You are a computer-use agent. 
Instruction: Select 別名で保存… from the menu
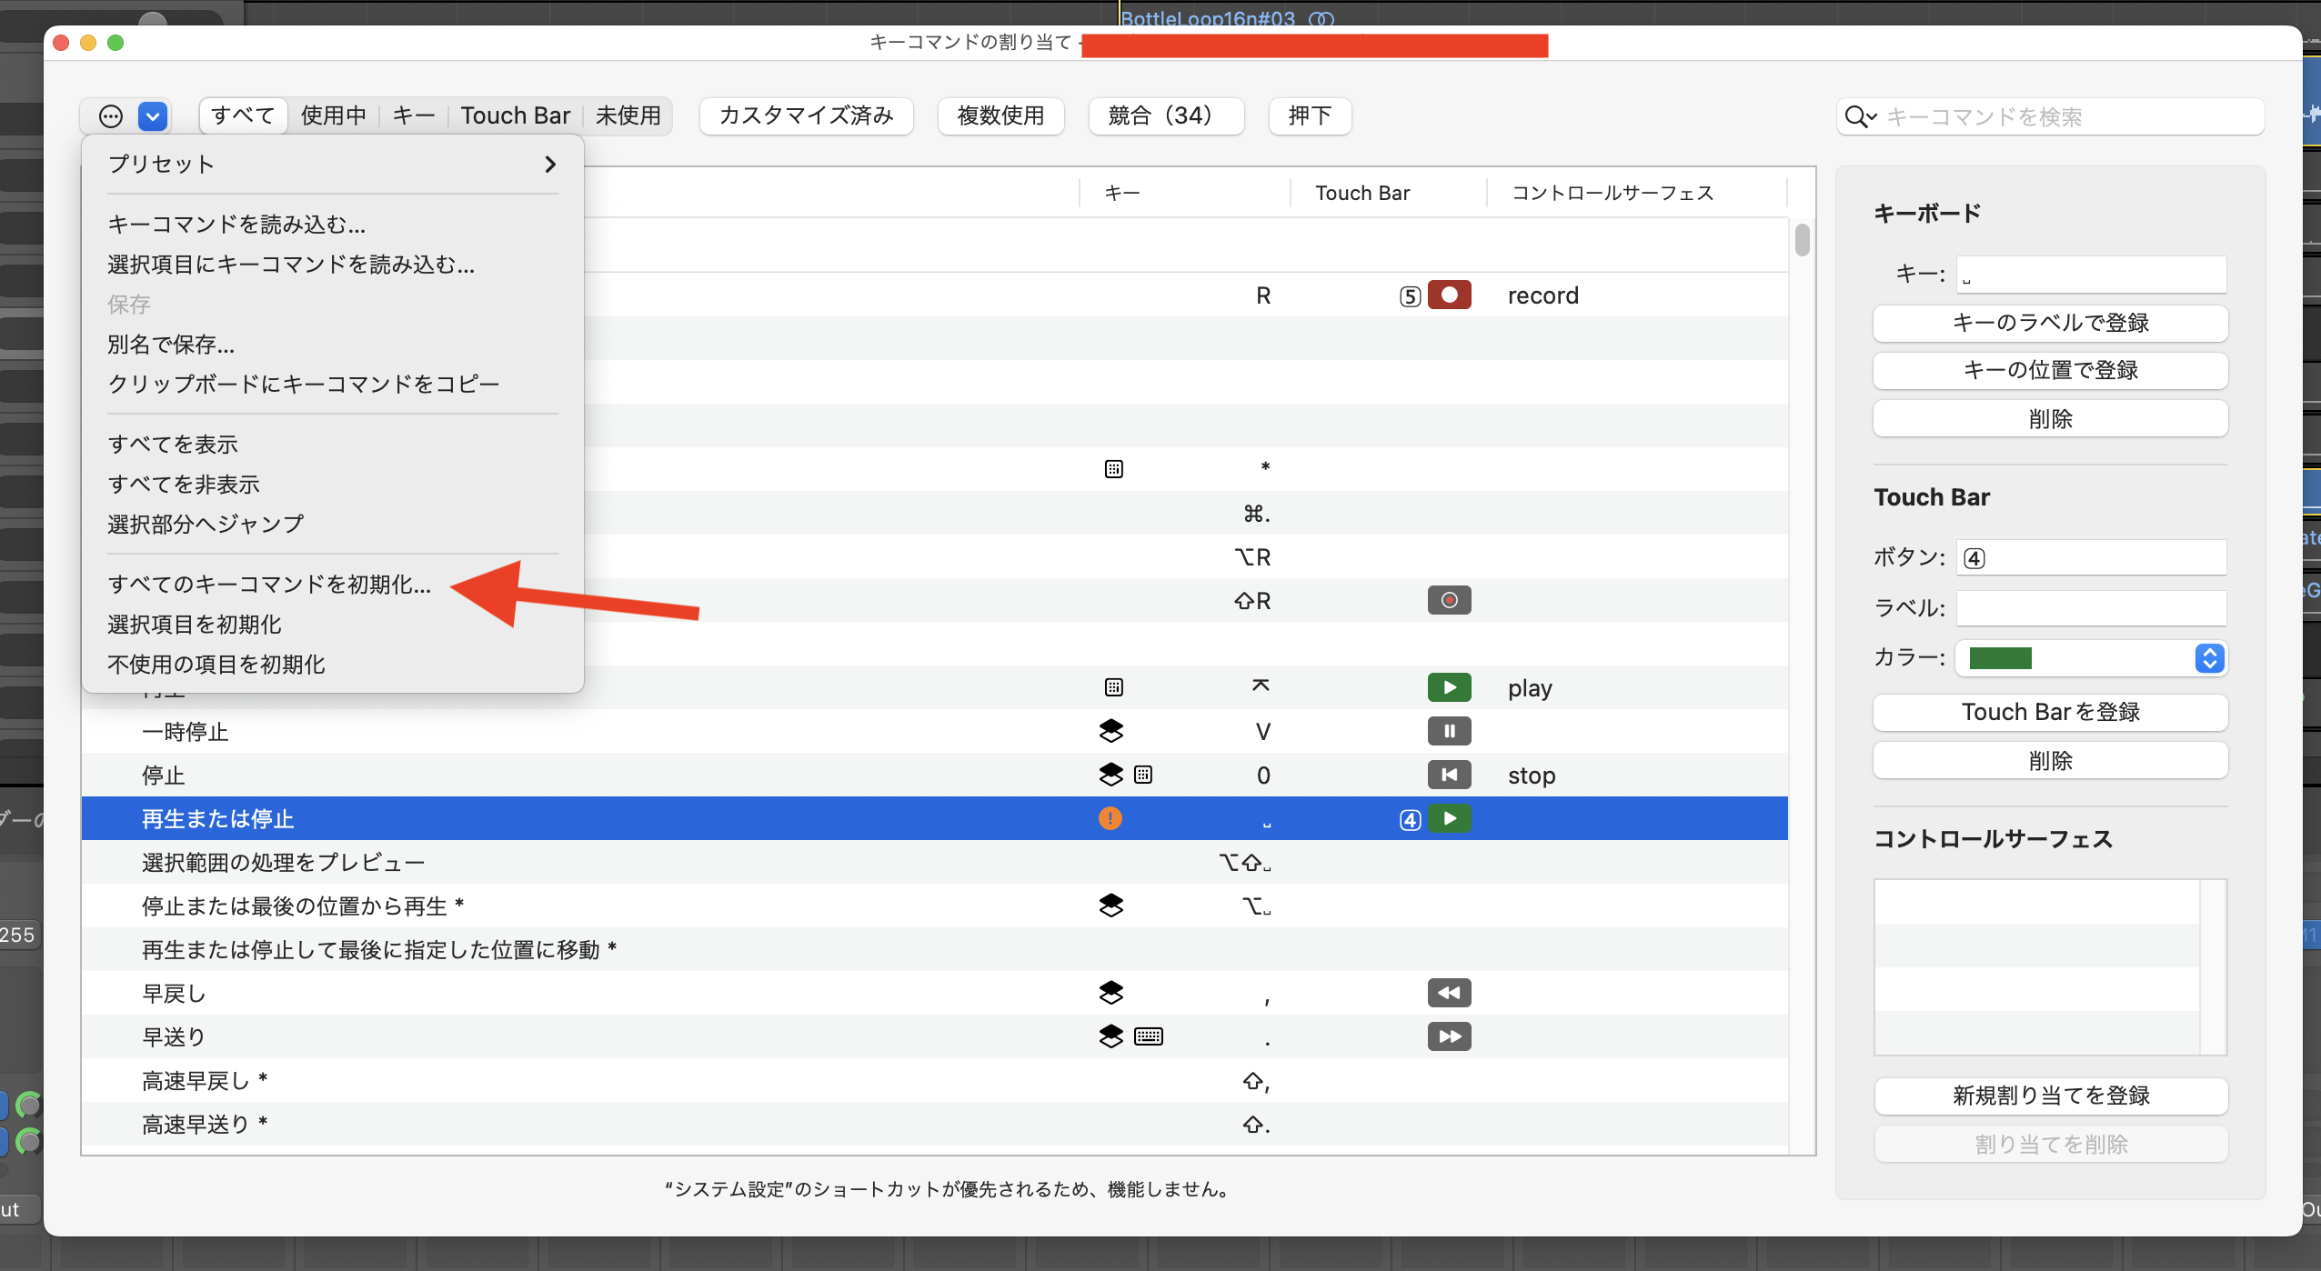(171, 345)
